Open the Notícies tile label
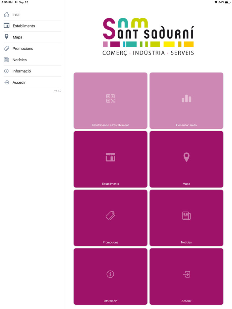The width and height of the screenshot is (232, 309). coord(186,242)
